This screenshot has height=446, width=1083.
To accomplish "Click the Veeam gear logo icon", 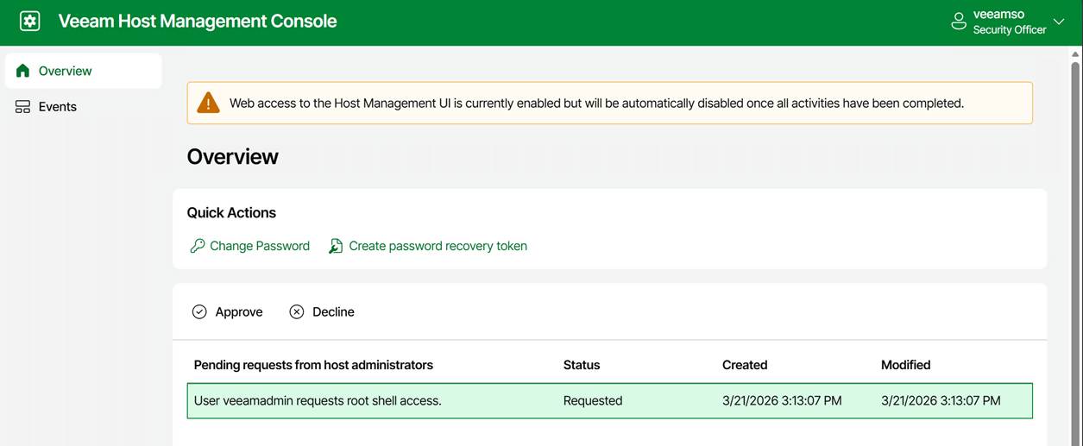I will pos(30,22).
